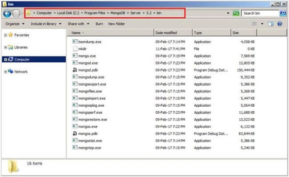Click the bsondump.exe file icon

tap(75, 42)
